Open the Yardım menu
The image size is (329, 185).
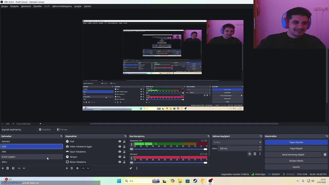[x=87, y=6]
